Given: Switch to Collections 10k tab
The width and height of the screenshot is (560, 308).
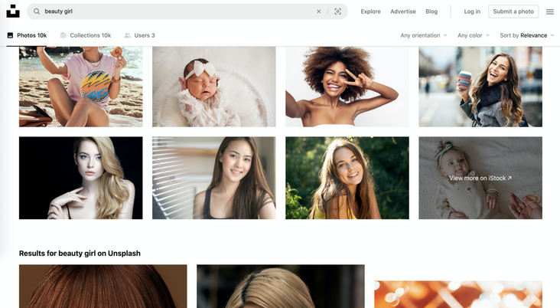Looking at the screenshot, I should pos(86,35).
